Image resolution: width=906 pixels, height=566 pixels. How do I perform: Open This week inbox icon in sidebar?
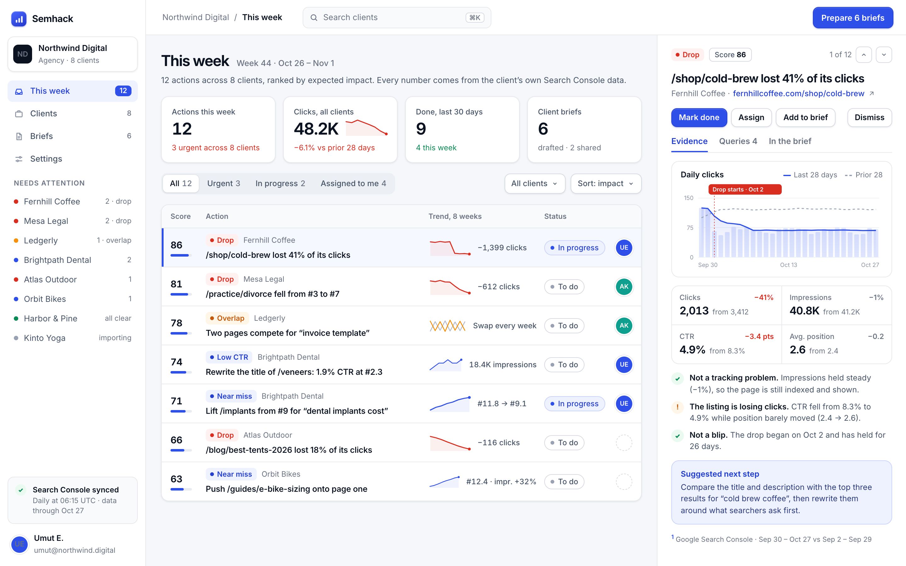(x=19, y=91)
